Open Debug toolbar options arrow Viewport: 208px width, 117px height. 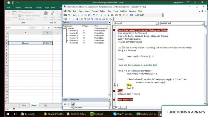[x=113, y=19]
